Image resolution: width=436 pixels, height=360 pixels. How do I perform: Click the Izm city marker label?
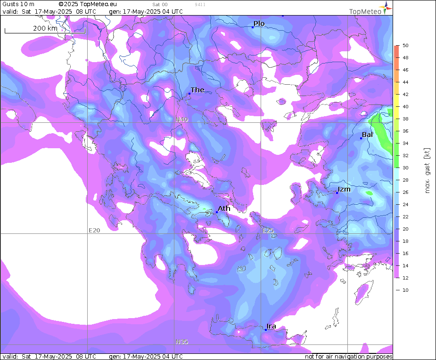click(344, 189)
